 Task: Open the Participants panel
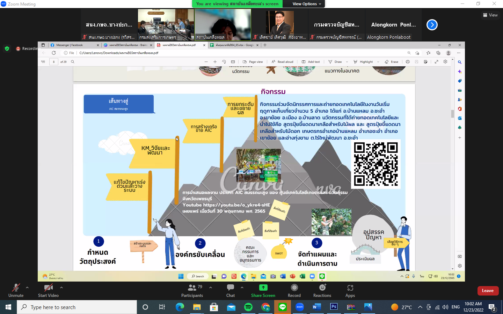[192, 290]
